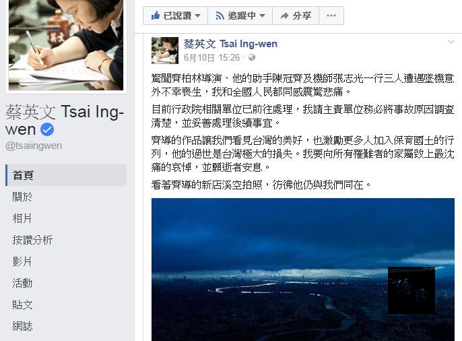Click the 6月10日 15:26 timestamp link
The image size is (462, 341).
[x=212, y=58]
